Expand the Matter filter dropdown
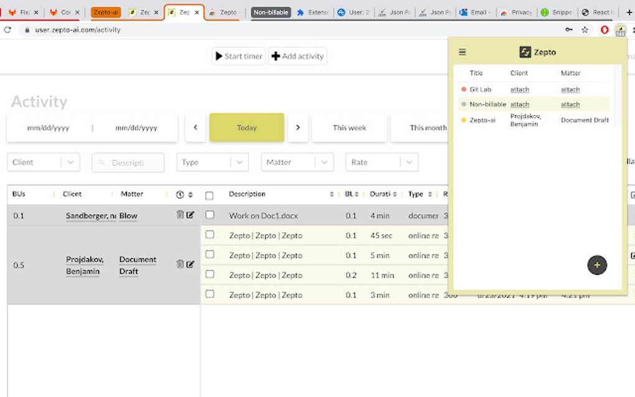635x397 pixels. click(x=297, y=162)
